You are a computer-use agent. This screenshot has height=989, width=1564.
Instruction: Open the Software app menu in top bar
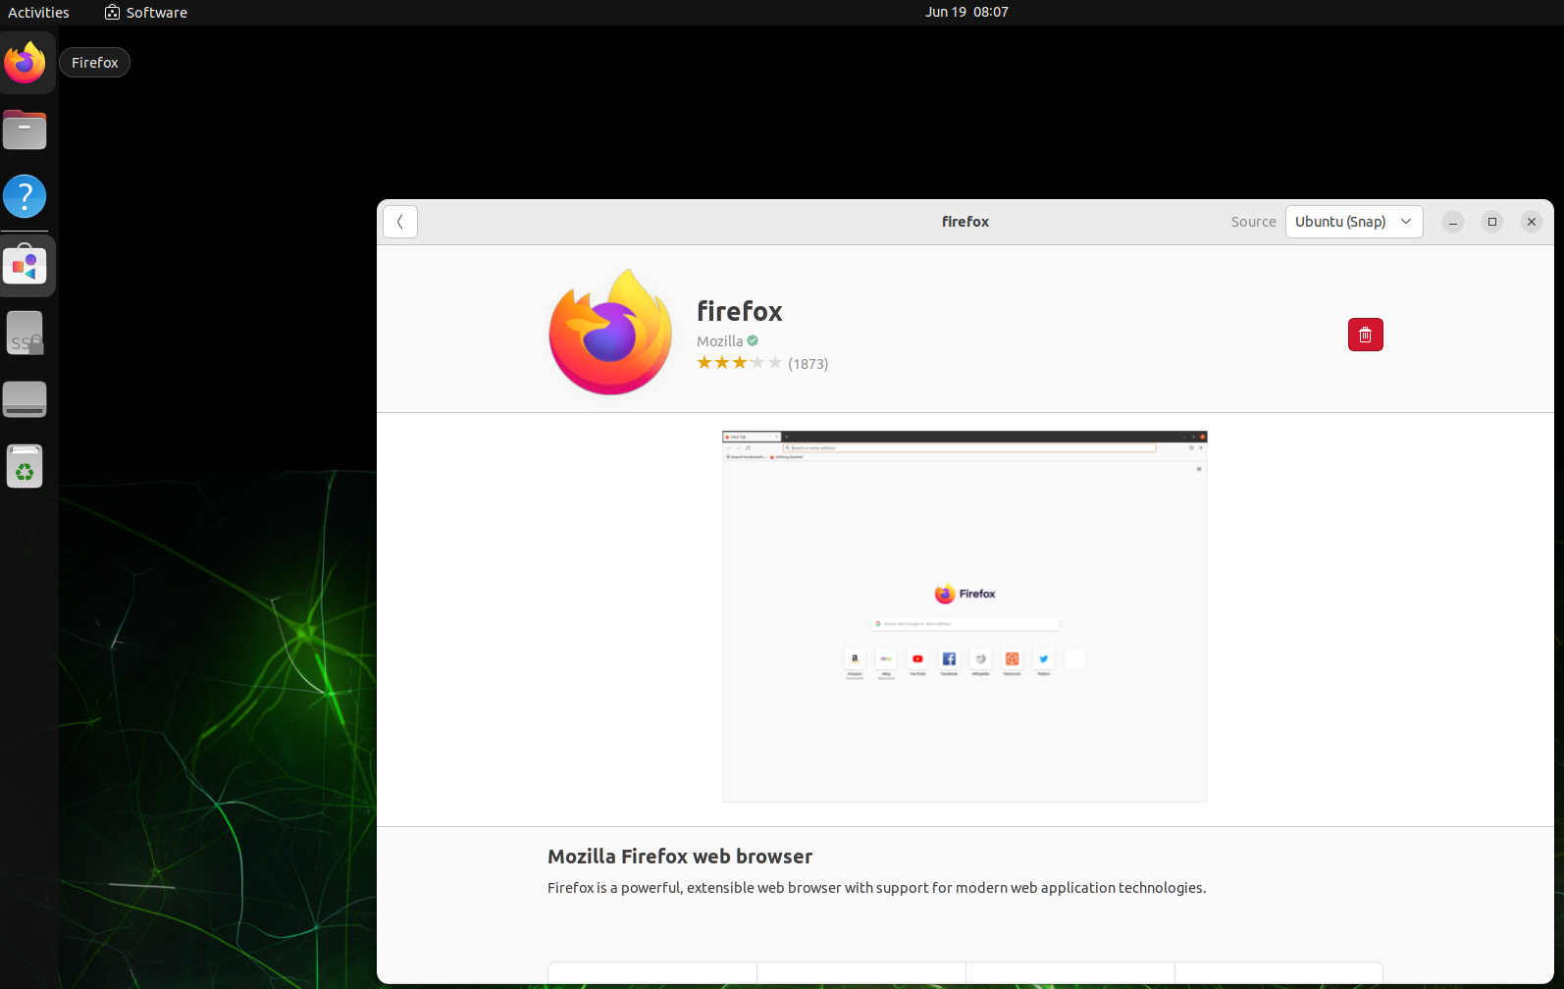pyautogui.click(x=146, y=12)
